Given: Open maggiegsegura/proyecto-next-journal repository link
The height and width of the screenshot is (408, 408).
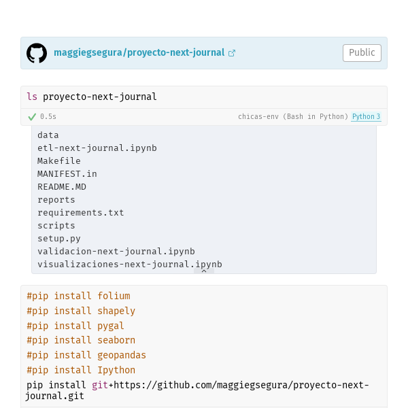Looking at the screenshot, I should click(x=139, y=52).
